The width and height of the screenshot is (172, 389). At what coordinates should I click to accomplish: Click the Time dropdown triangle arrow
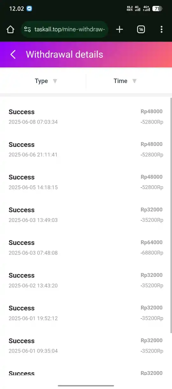[x=134, y=81]
